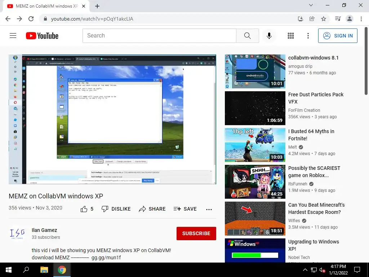Click the page vertical scrollbar
The height and width of the screenshot is (277, 369).
(x=366, y=61)
